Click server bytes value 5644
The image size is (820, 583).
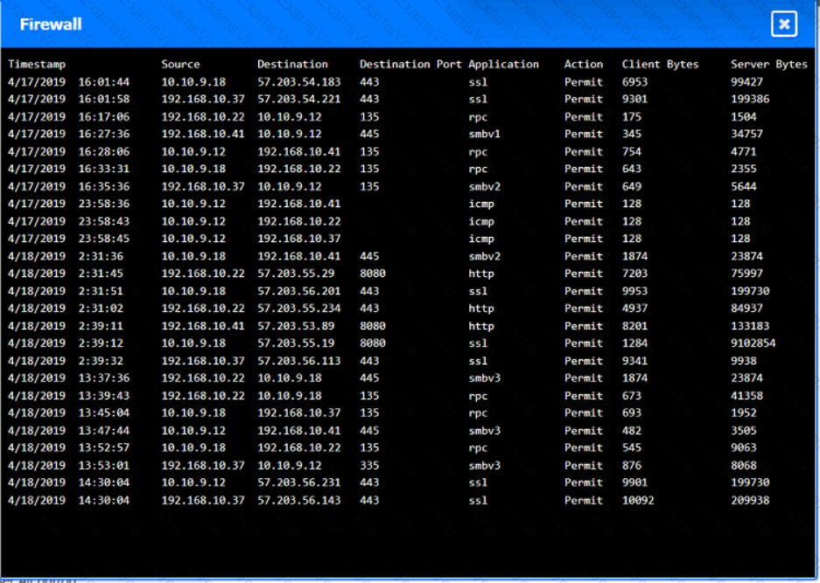744,187
